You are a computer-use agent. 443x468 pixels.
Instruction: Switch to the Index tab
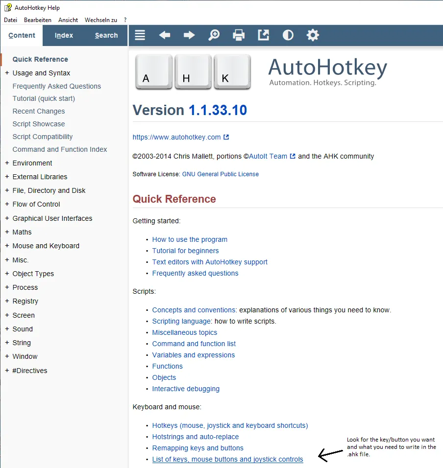coord(64,35)
